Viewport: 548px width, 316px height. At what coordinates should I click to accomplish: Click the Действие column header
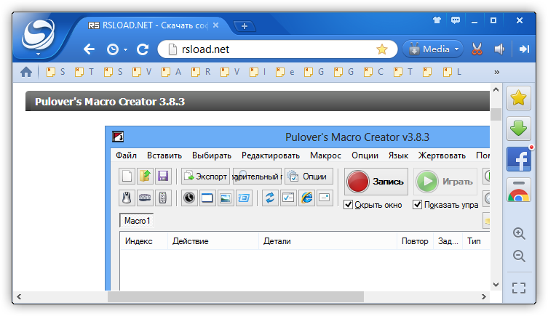pos(213,241)
